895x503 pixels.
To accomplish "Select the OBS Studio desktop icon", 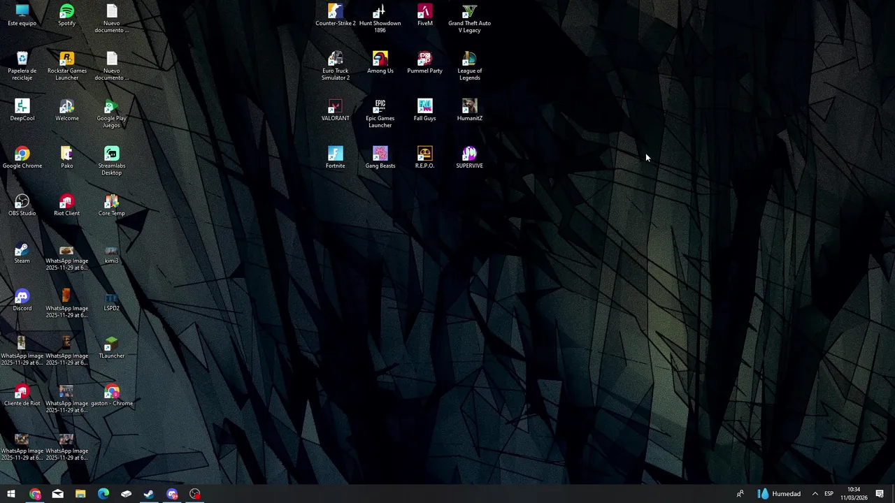I will (x=22, y=205).
